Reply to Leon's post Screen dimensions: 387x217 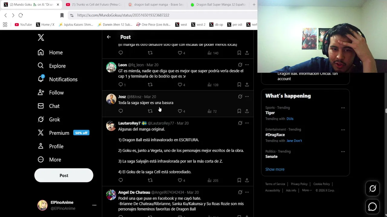pyautogui.click(x=121, y=85)
